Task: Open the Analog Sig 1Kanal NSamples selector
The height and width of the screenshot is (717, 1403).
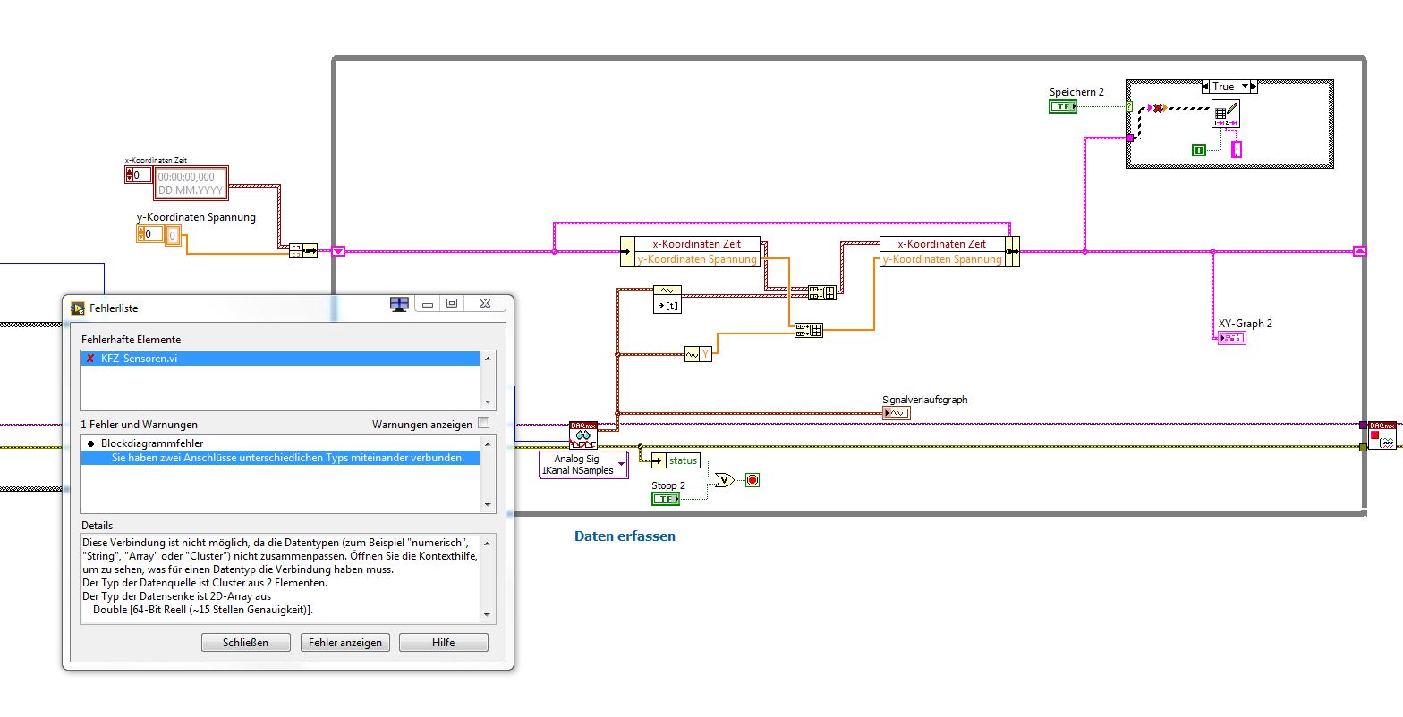Action: 583,465
